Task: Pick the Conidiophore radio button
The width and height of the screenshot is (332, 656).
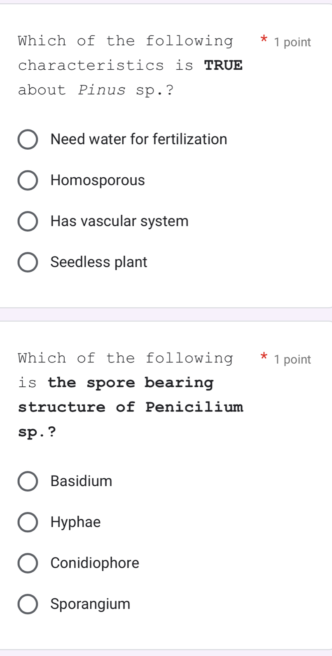Action: 28,563
